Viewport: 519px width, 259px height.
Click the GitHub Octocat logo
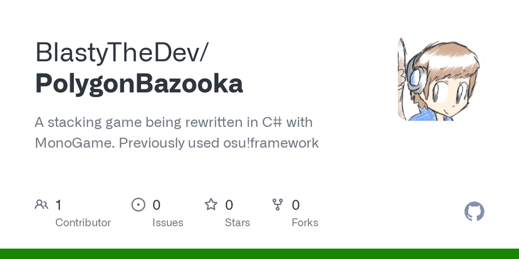(x=474, y=211)
